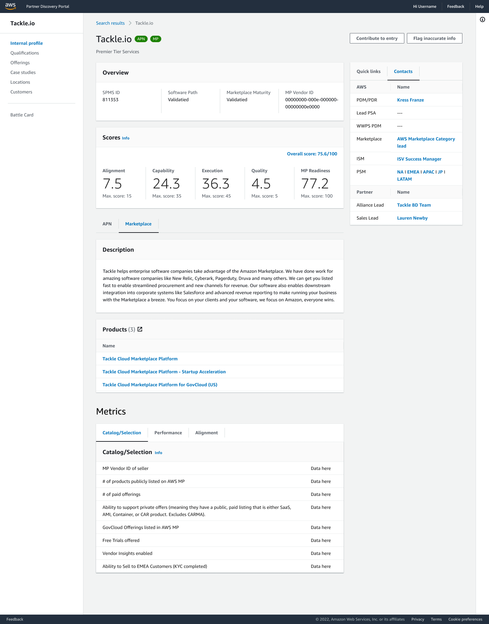Image resolution: width=489 pixels, height=624 pixels.
Task: Click Contribute to entry button
Action: pos(377,38)
